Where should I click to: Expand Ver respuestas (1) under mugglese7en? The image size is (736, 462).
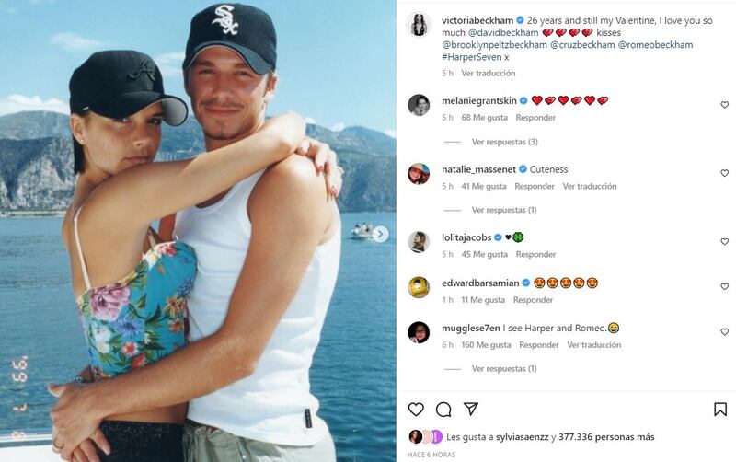tap(504, 368)
